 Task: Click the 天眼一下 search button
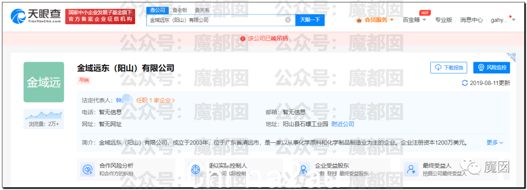click(x=310, y=20)
